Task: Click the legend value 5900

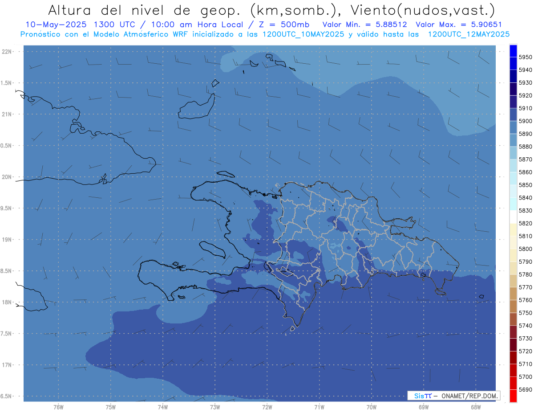Action: click(526, 121)
